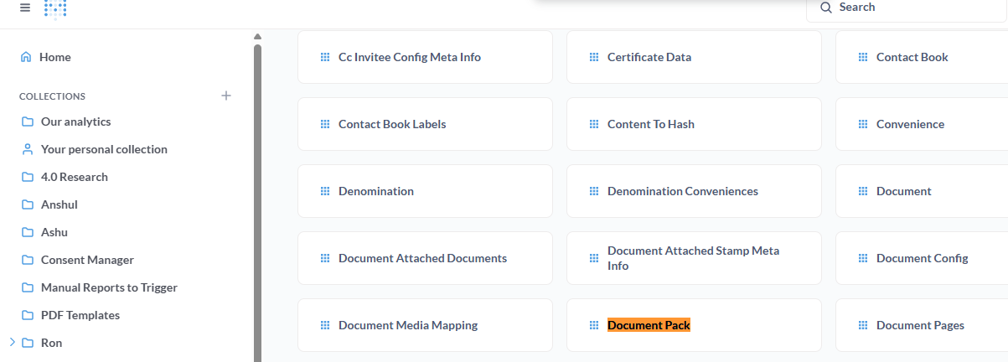Open the Content To Hash table
This screenshot has width=1008, height=362.
650,124
